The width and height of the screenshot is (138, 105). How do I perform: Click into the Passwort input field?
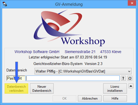pos(73,78)
